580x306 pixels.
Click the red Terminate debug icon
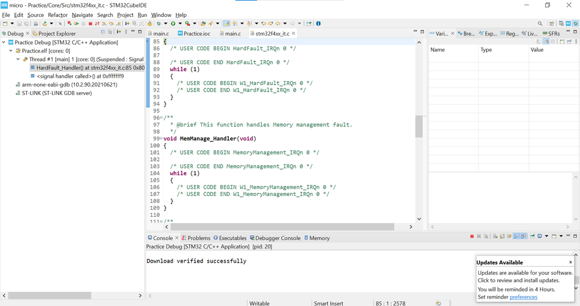point(90,23)
